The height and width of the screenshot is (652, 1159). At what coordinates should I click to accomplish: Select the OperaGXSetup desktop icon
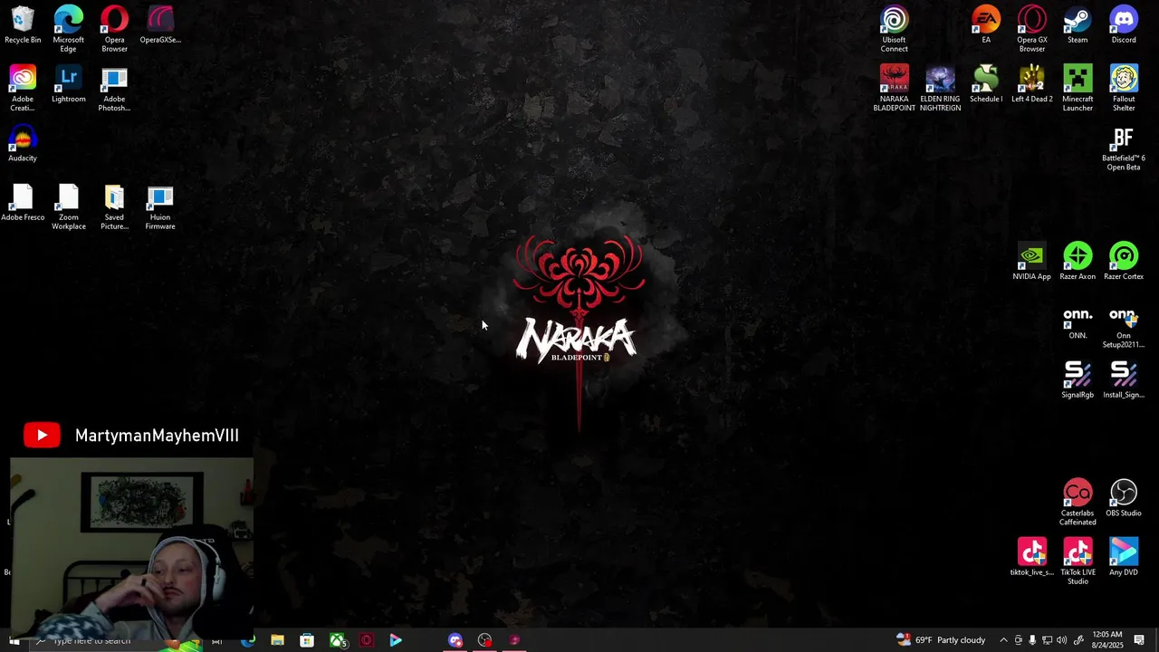click(x=160, y=25)
